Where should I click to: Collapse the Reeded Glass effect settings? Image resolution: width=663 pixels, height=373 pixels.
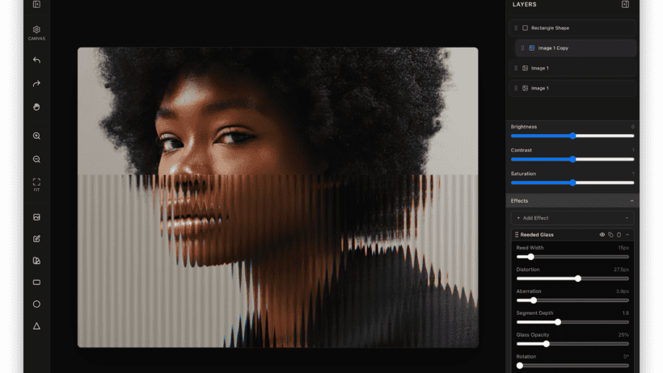point(627,235)
